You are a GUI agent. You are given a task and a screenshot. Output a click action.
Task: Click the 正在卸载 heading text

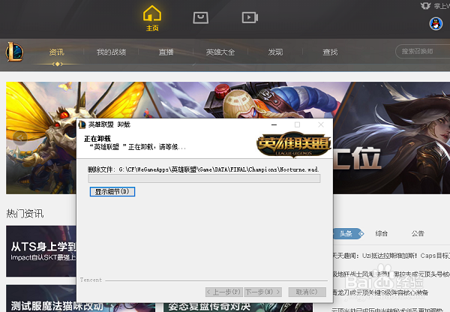click(x=97, y=139)
